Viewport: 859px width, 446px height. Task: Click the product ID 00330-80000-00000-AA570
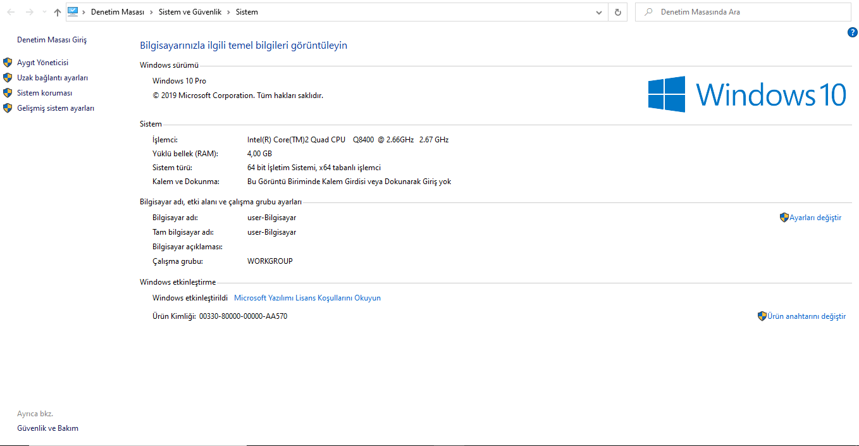coord(243,316)
